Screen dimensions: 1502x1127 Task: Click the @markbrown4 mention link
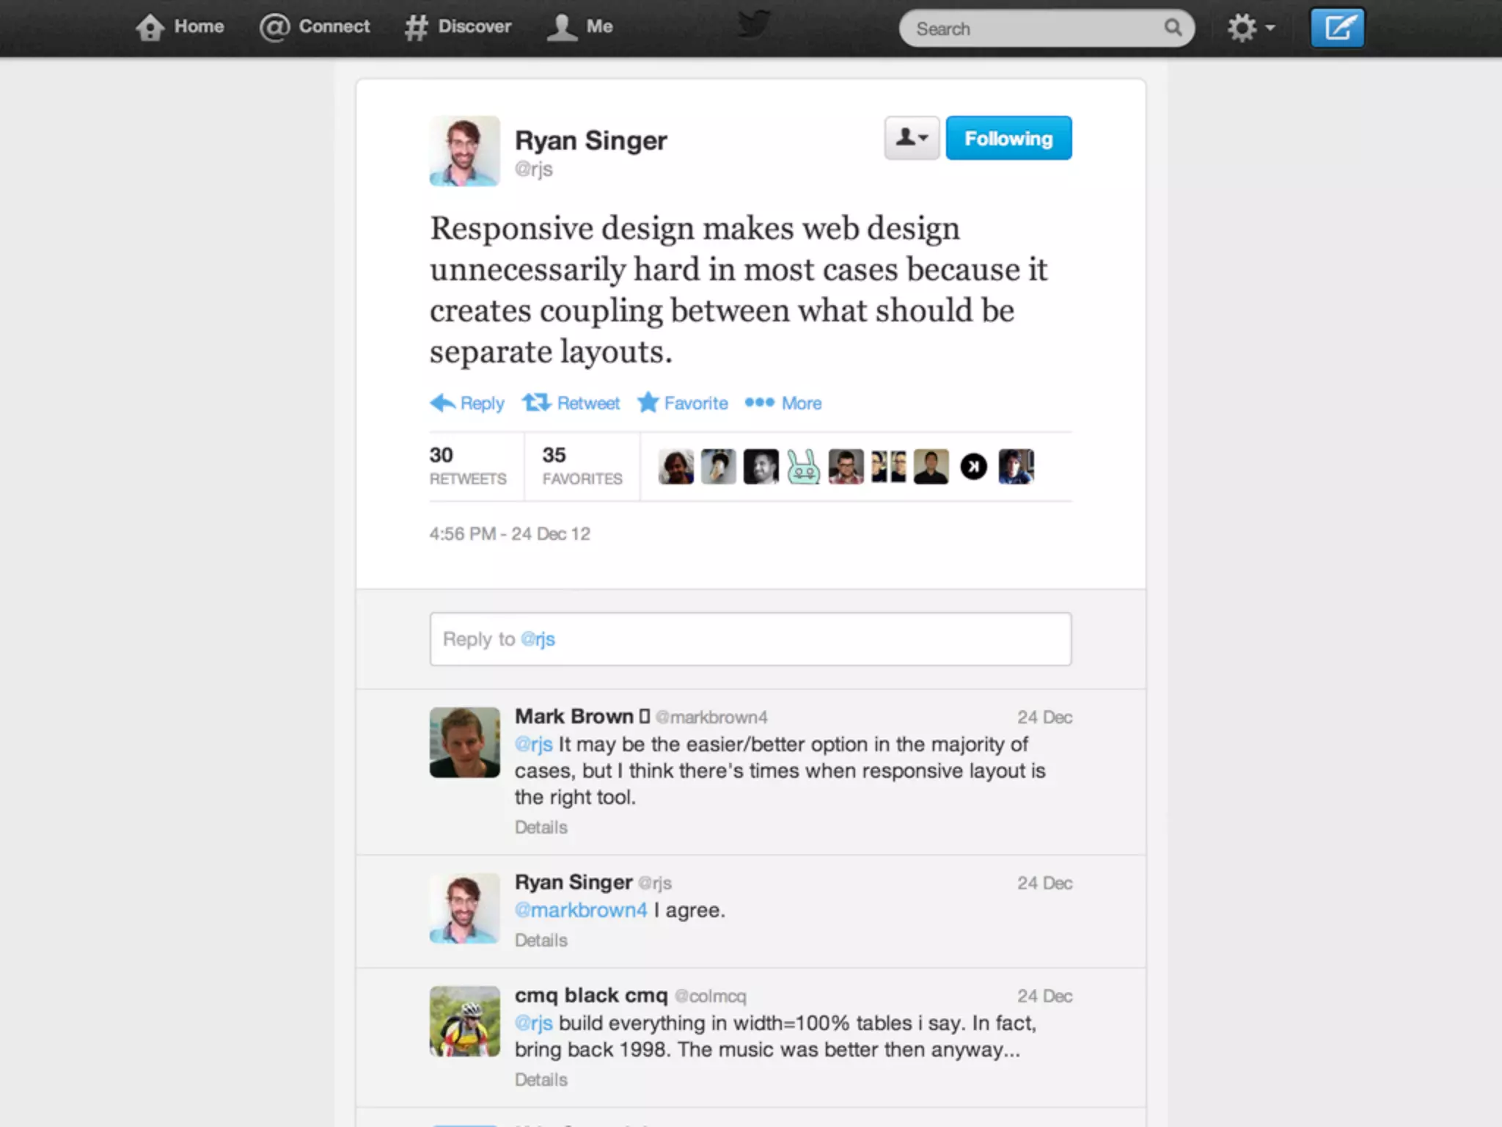click(x=581, y=910)
